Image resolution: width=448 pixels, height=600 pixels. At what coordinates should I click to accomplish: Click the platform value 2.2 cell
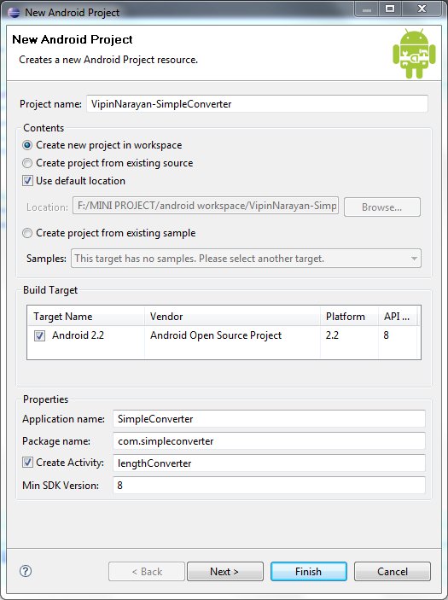332,335
